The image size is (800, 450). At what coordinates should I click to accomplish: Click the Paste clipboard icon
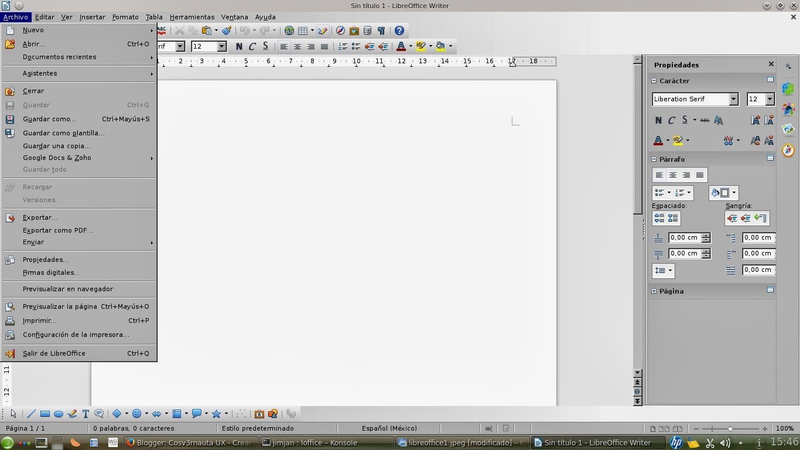[x=207, y=30]
